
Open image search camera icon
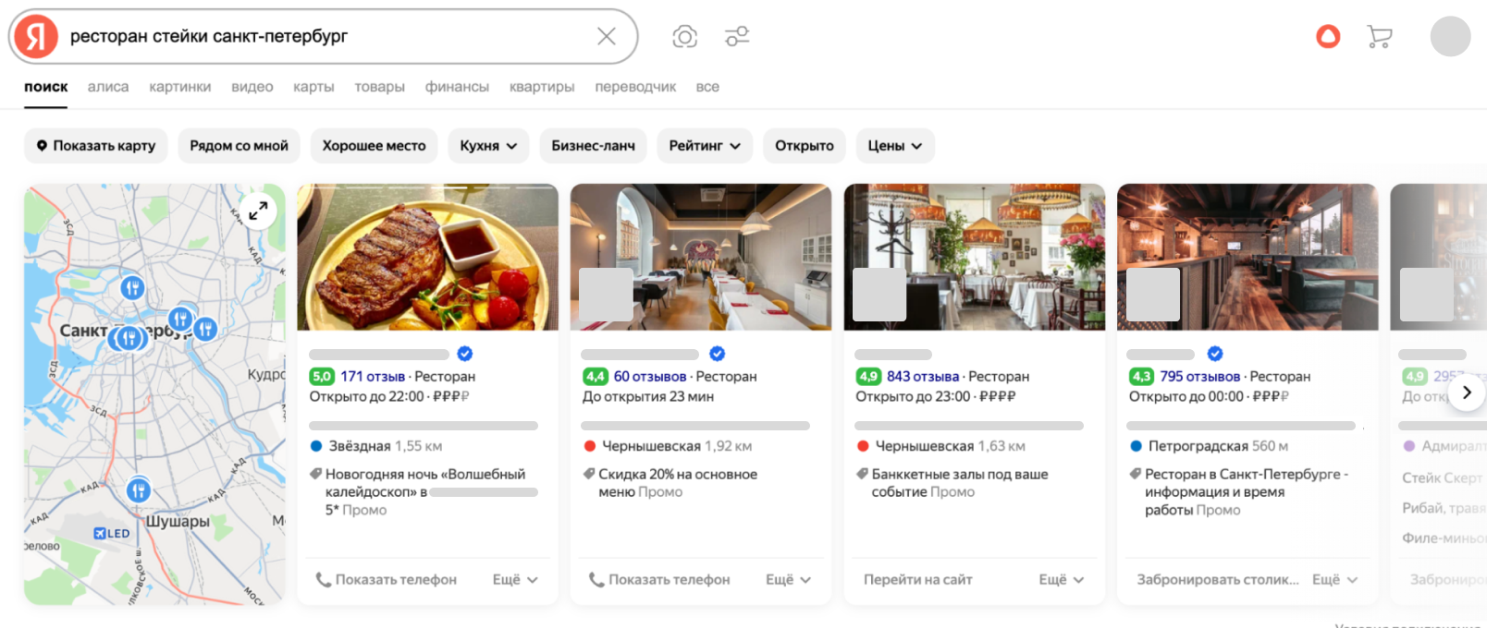tap(684, 36)
